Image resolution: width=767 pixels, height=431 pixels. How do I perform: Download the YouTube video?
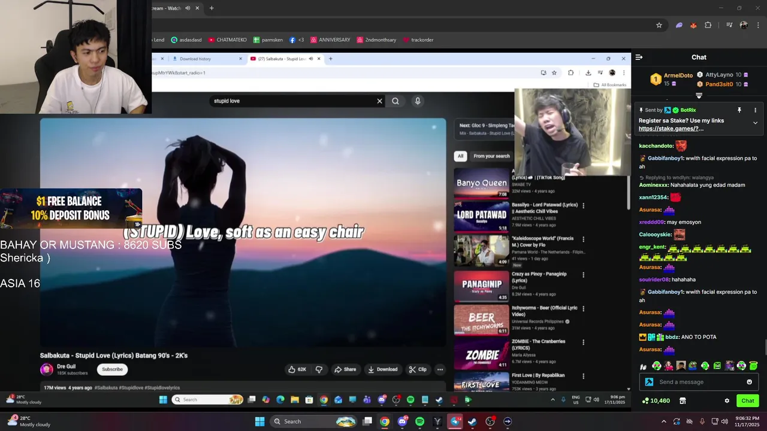click(382, 369)
